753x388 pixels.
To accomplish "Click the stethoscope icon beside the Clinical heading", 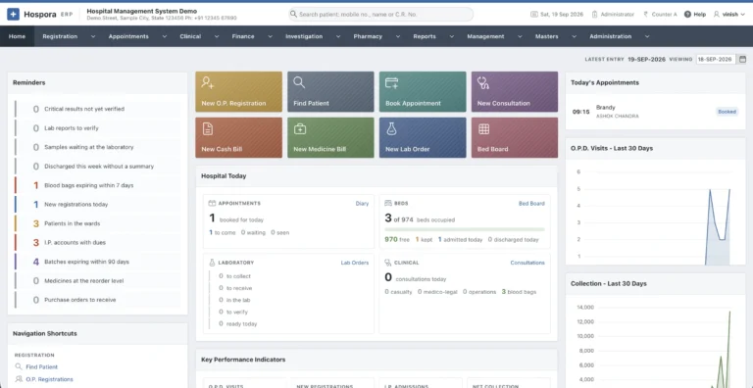I will (x=388, y=263).
